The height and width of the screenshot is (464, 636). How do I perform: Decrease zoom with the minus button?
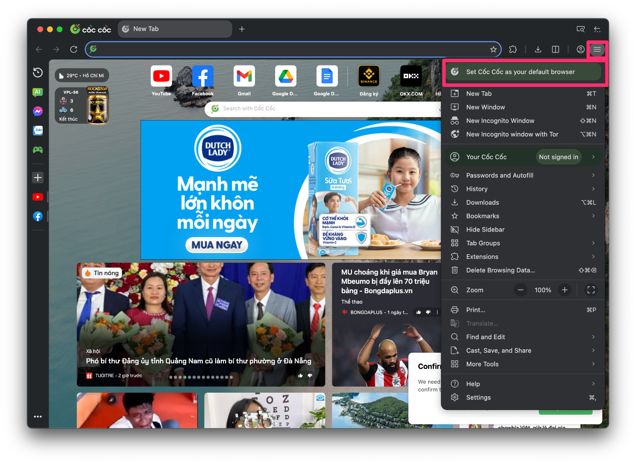(520, 290)
